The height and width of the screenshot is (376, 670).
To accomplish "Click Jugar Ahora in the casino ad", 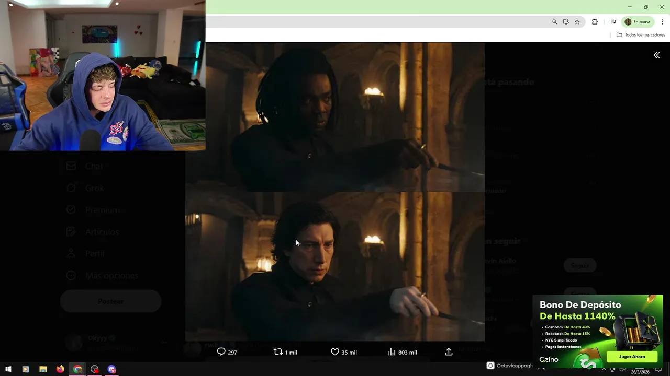I will click(632, 357).
